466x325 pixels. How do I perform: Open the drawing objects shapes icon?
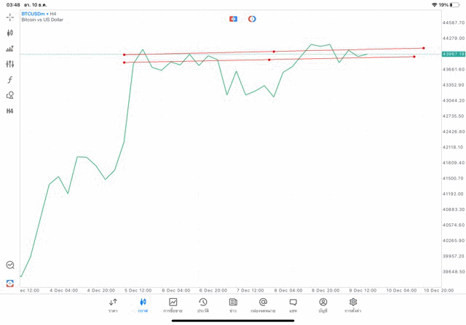click(10, 95)
